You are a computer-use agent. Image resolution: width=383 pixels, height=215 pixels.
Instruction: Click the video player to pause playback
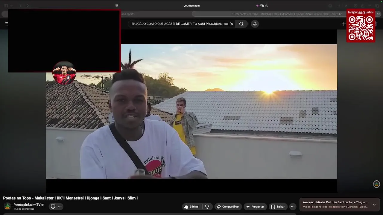tap(191, 111)
